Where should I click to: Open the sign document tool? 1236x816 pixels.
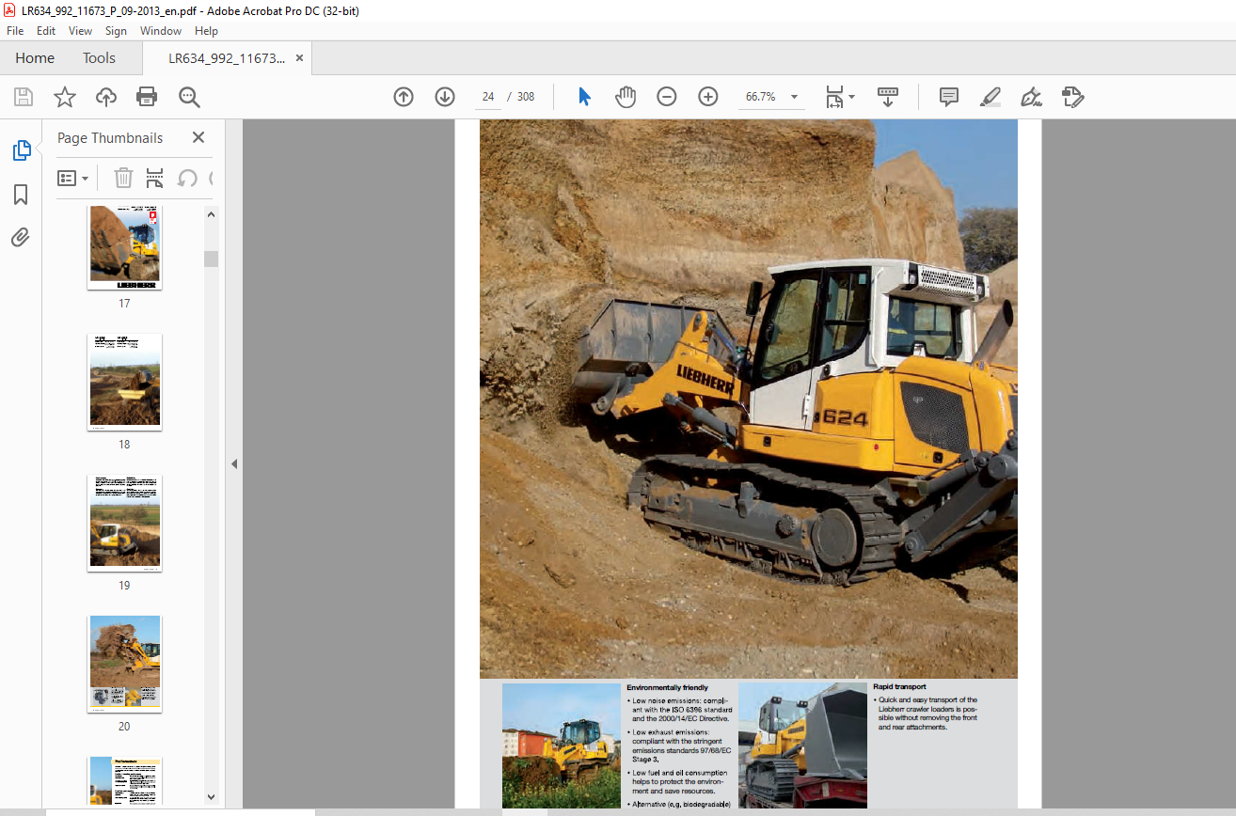[1032, 97]
